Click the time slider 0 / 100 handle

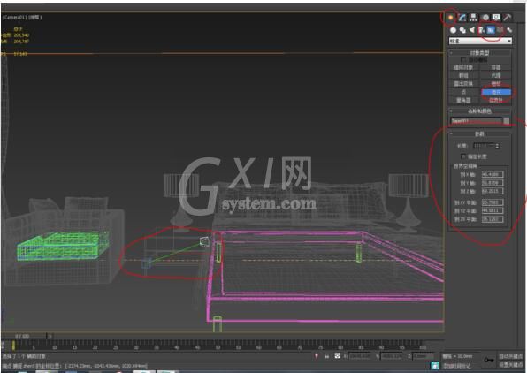point(23,336)
